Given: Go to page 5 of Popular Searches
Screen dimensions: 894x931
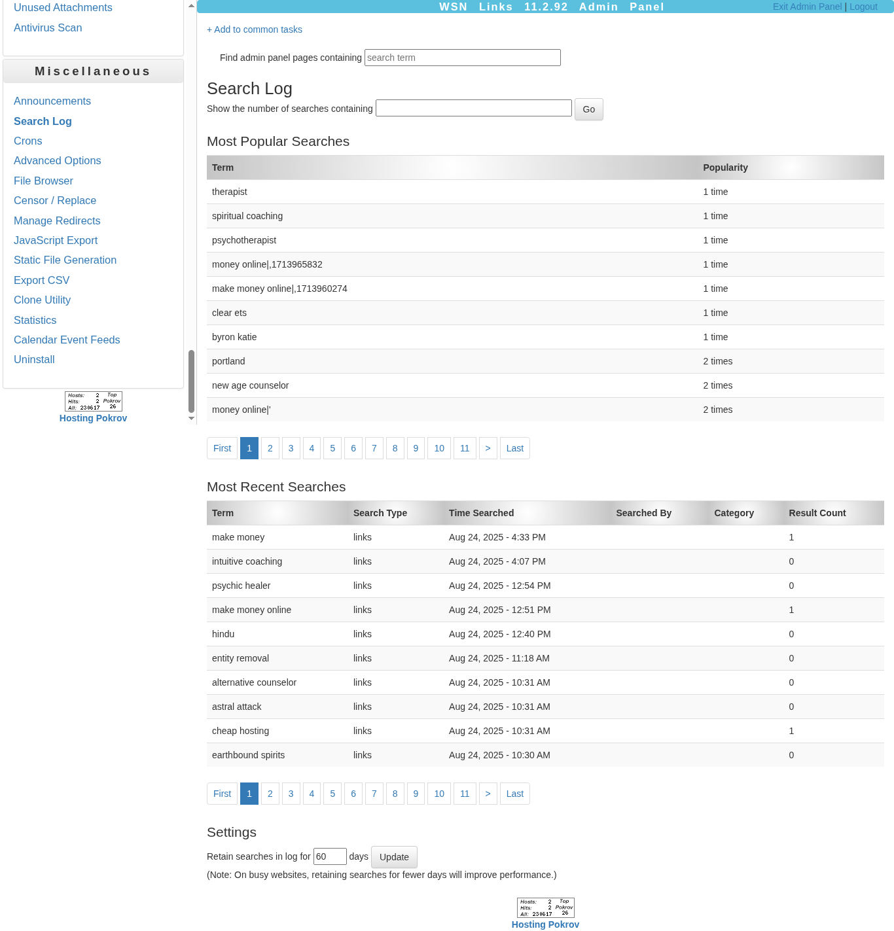Looking at the screenshot, I should [x=332, y=448].
